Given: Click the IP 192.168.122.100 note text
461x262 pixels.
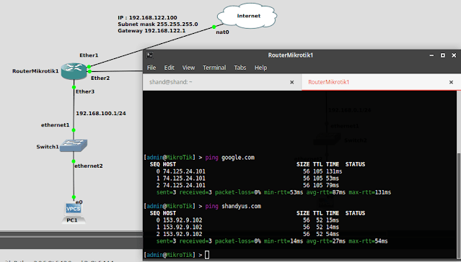Looking at the screenshot, I should (147, 17).
